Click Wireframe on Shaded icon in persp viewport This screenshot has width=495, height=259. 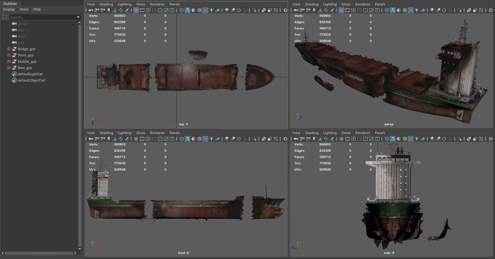click(405, 10)
